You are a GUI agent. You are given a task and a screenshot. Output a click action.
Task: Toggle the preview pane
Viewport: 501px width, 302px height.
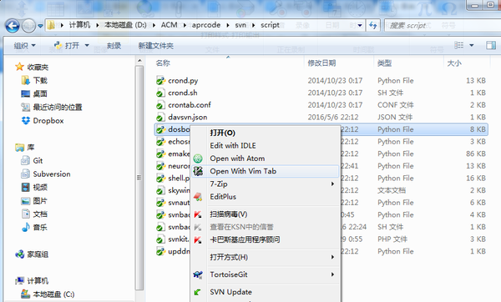point(491,45)
